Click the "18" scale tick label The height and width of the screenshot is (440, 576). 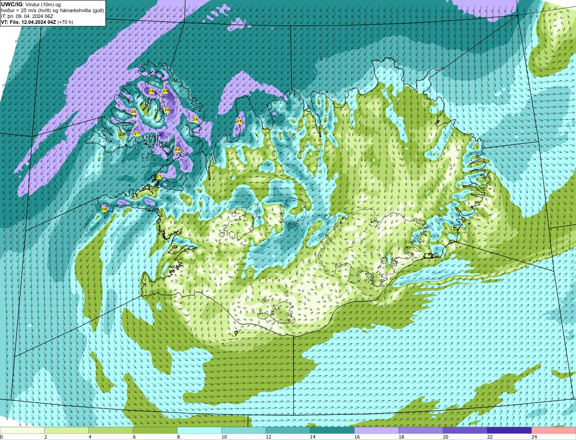pos(401,437)
